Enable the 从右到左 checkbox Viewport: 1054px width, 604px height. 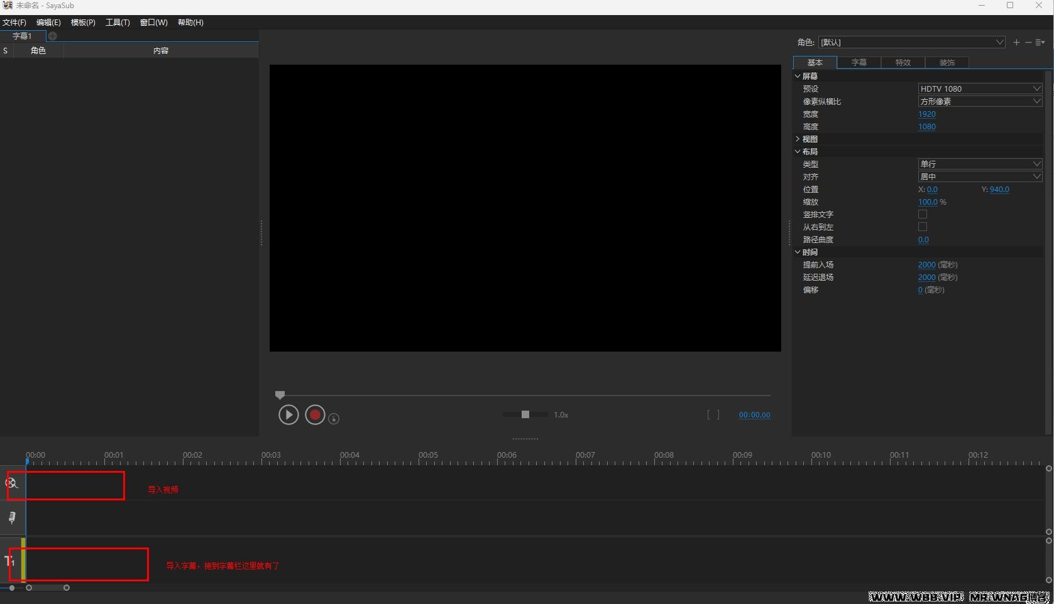tap(923, 227)
